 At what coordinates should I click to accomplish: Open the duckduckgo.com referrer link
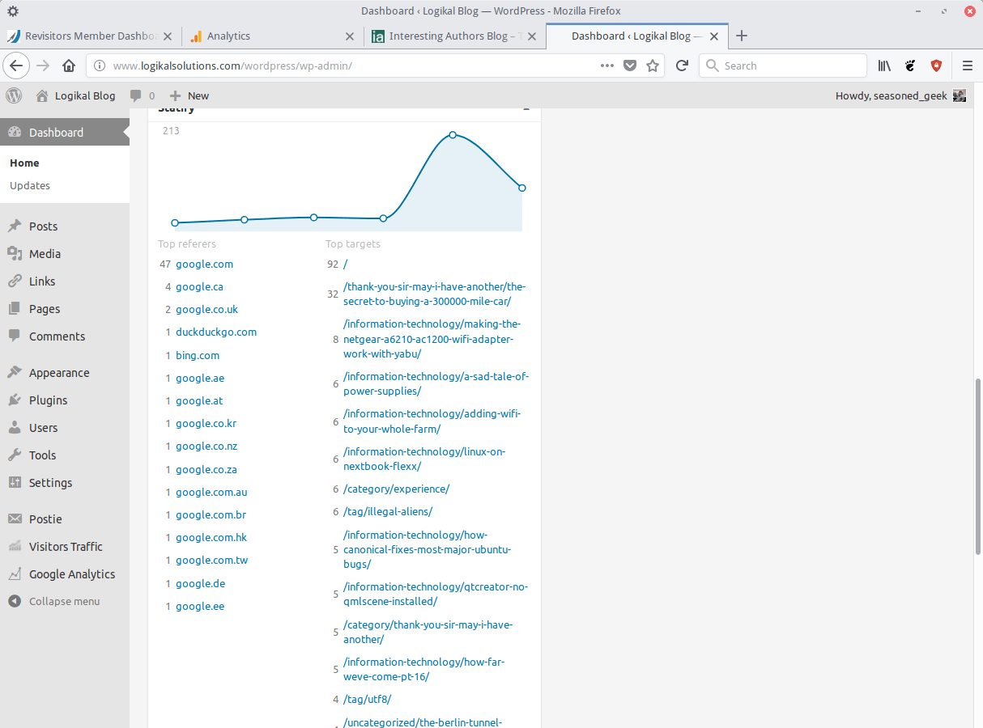click(x=216, y=332)
